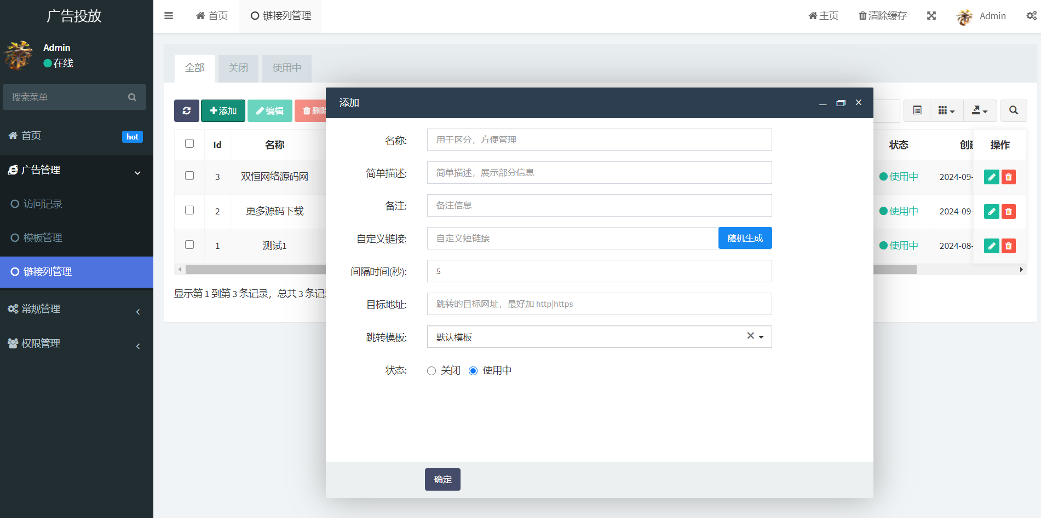Open settings gears icon in top right
The height and width of the screenshot is (518, 1041).
click(1031, 16)
